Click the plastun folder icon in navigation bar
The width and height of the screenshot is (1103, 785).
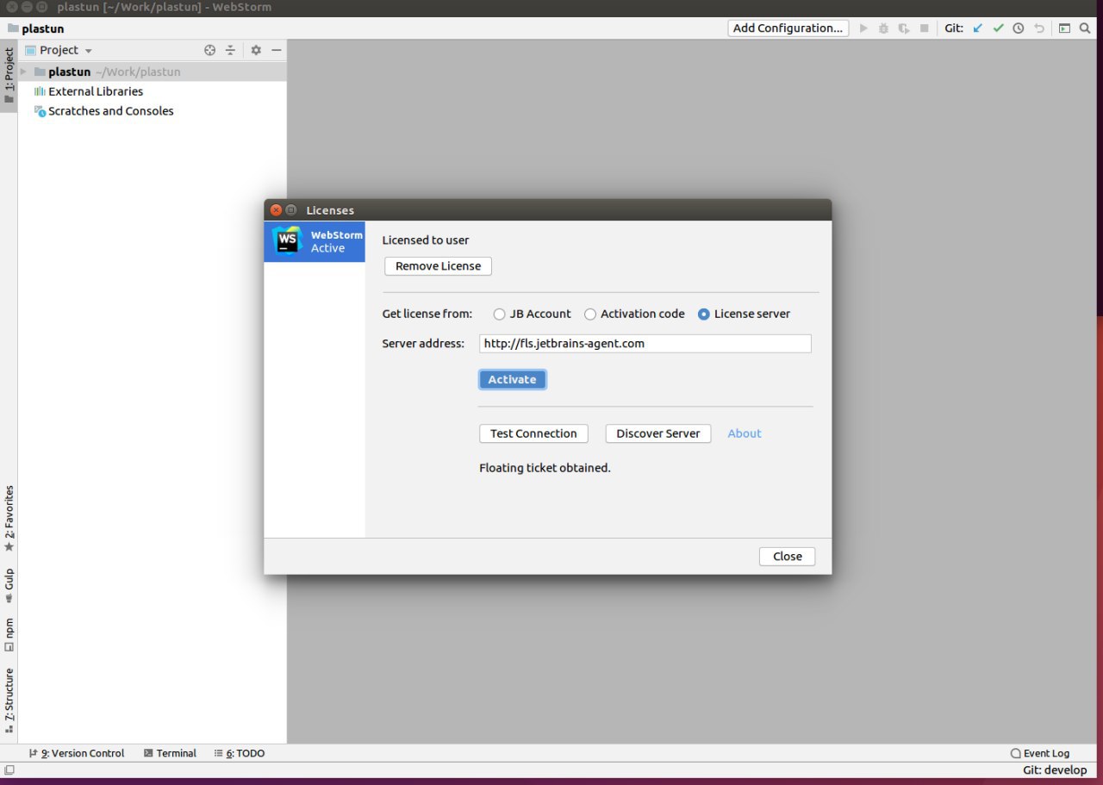pos(13,28)
